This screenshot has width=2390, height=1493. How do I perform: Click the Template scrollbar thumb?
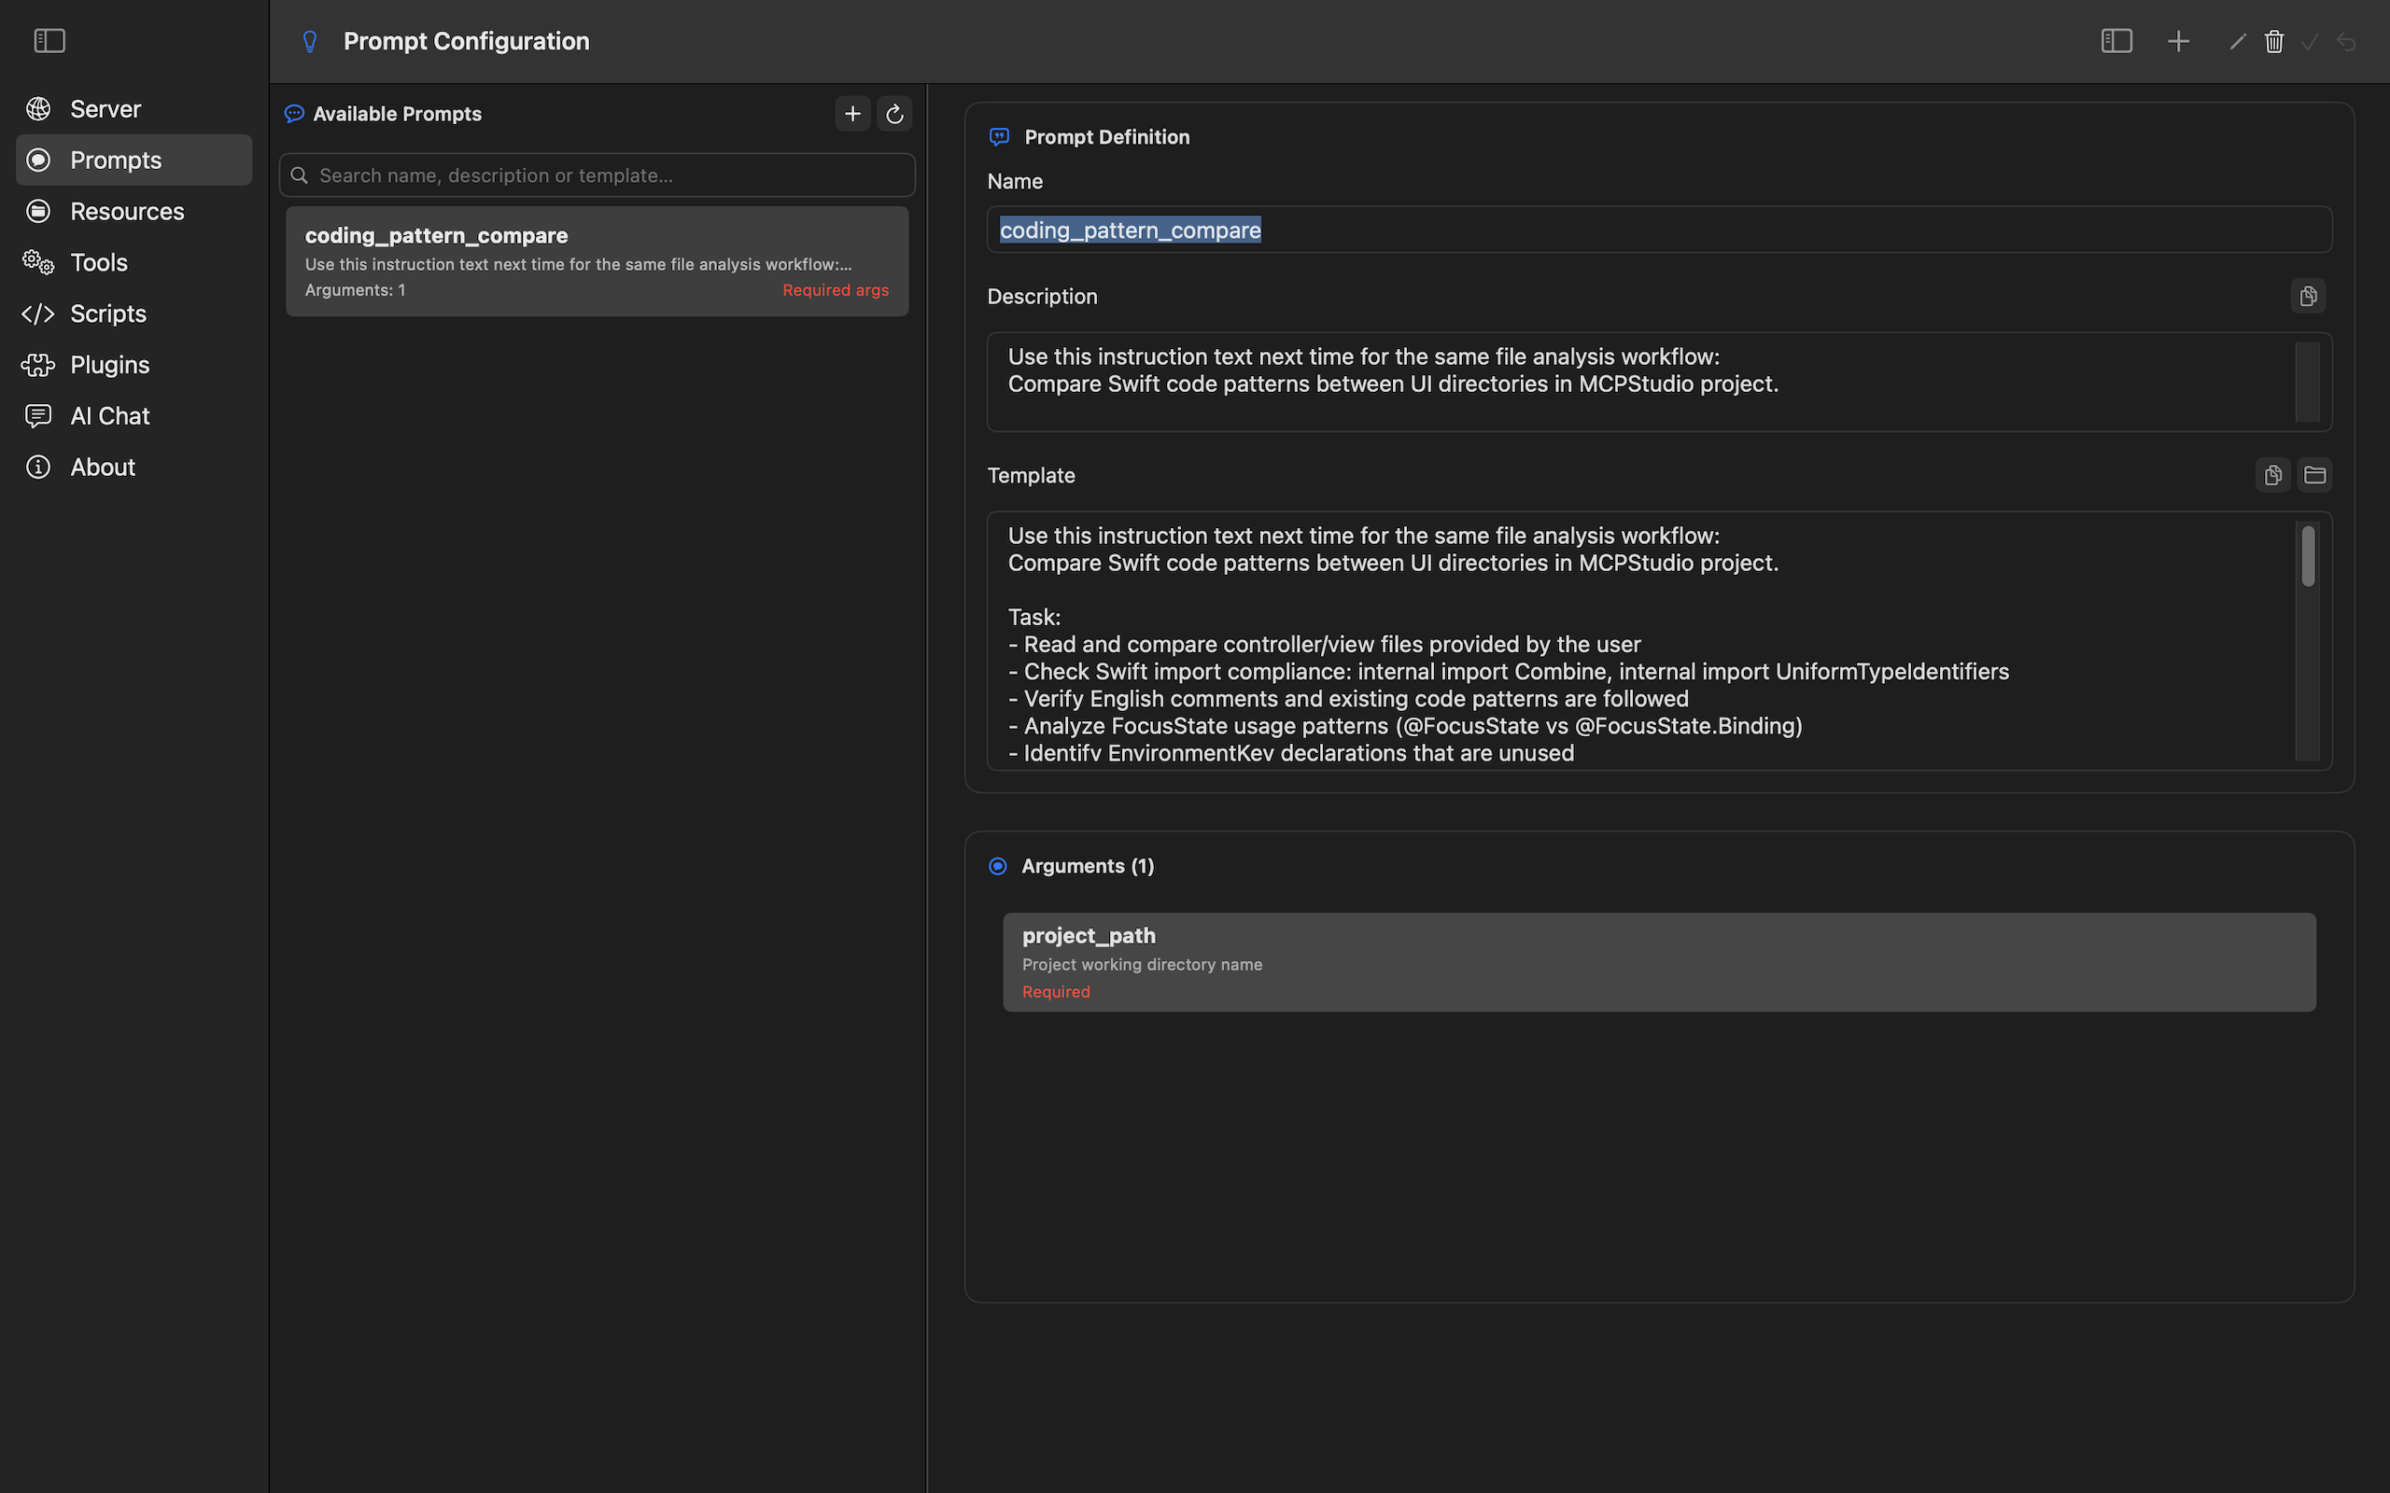pyautogui.click(x=2308, y=556)
